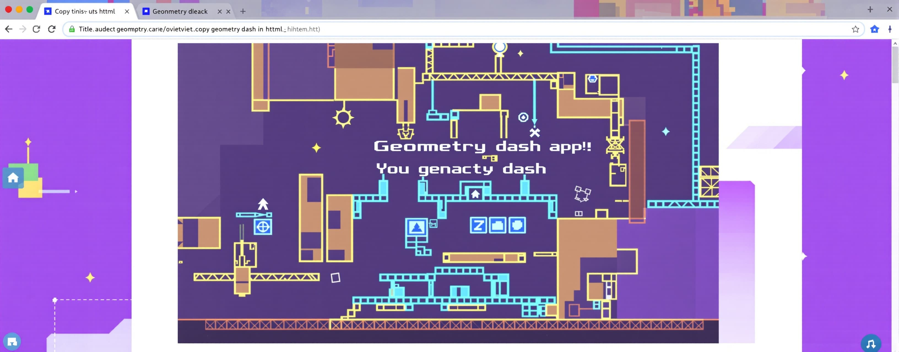Click the green lock site-info icon
The height and width of the screenshot is (352, 899).
(x=72, y=29)
